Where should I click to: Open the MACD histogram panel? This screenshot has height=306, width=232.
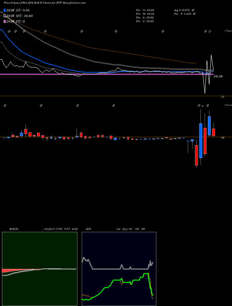point(39,269)
